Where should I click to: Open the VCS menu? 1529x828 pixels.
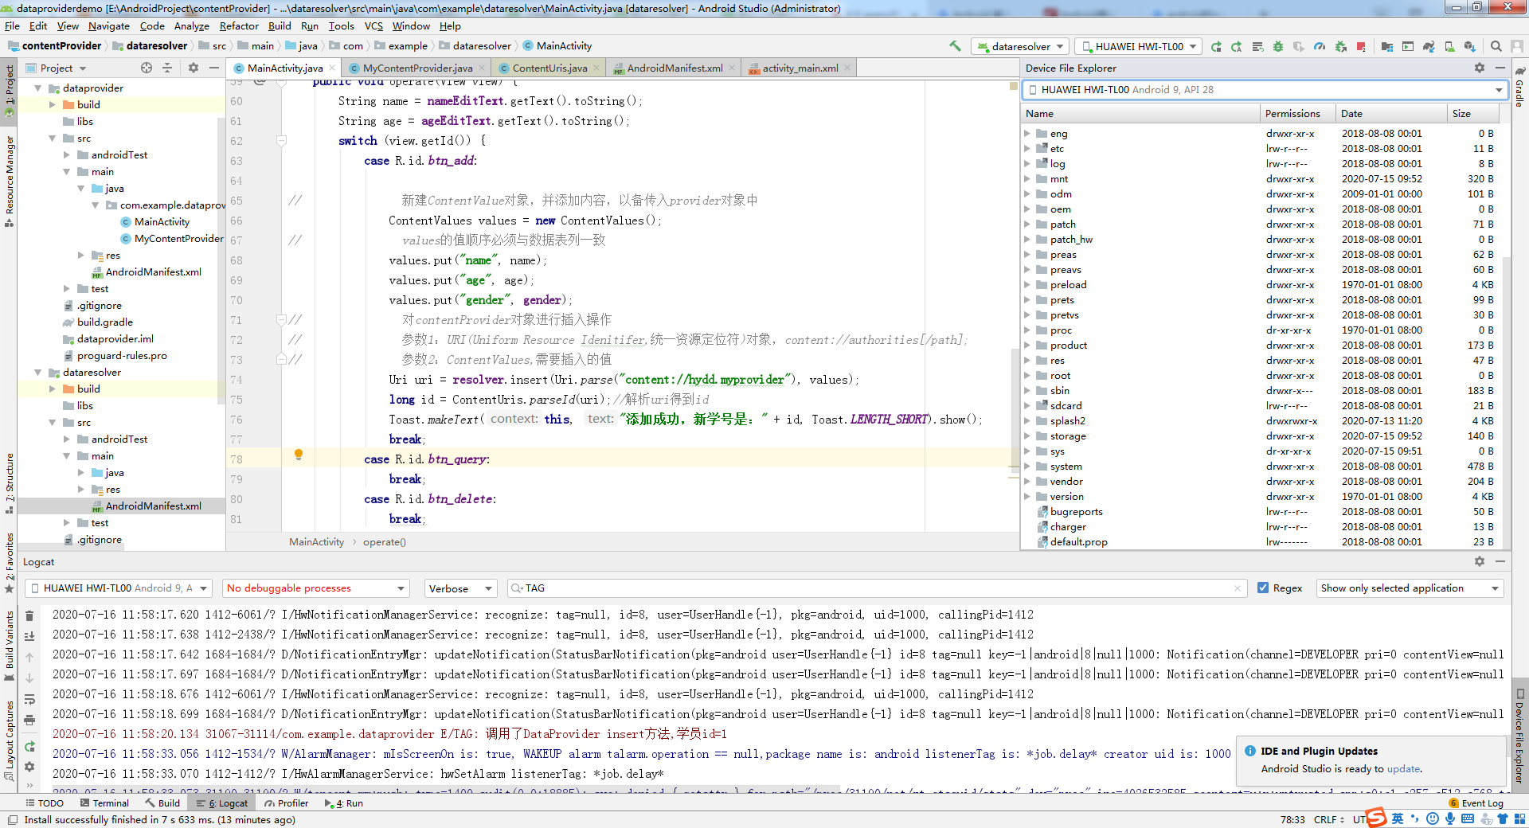click(x=373, y=26)
